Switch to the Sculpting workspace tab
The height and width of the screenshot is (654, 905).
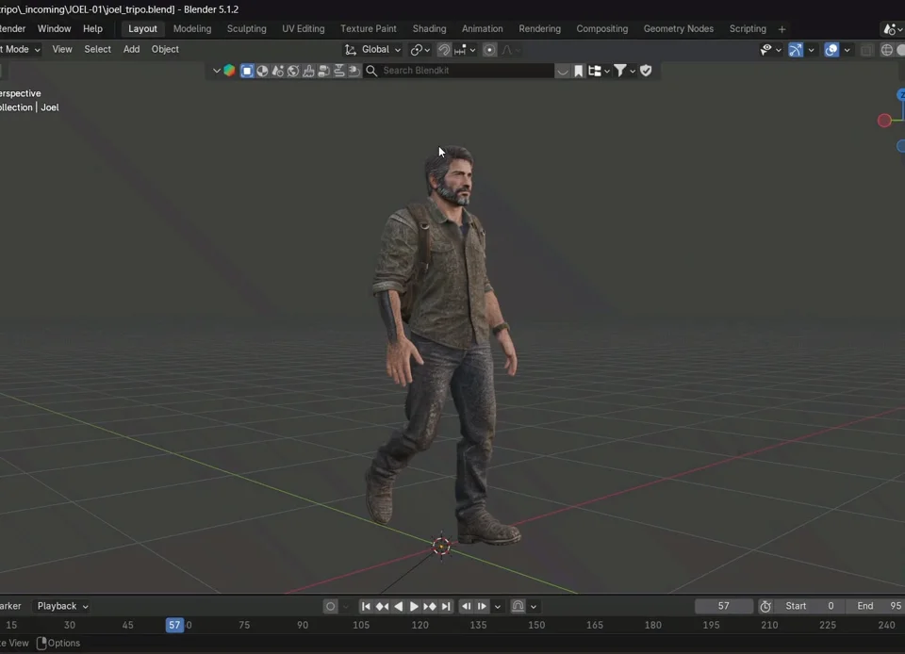click(x=246, y=29)
